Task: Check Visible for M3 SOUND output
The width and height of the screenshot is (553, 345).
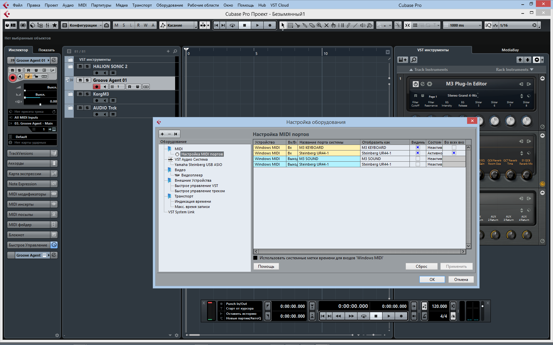Action: coord(418,159)
